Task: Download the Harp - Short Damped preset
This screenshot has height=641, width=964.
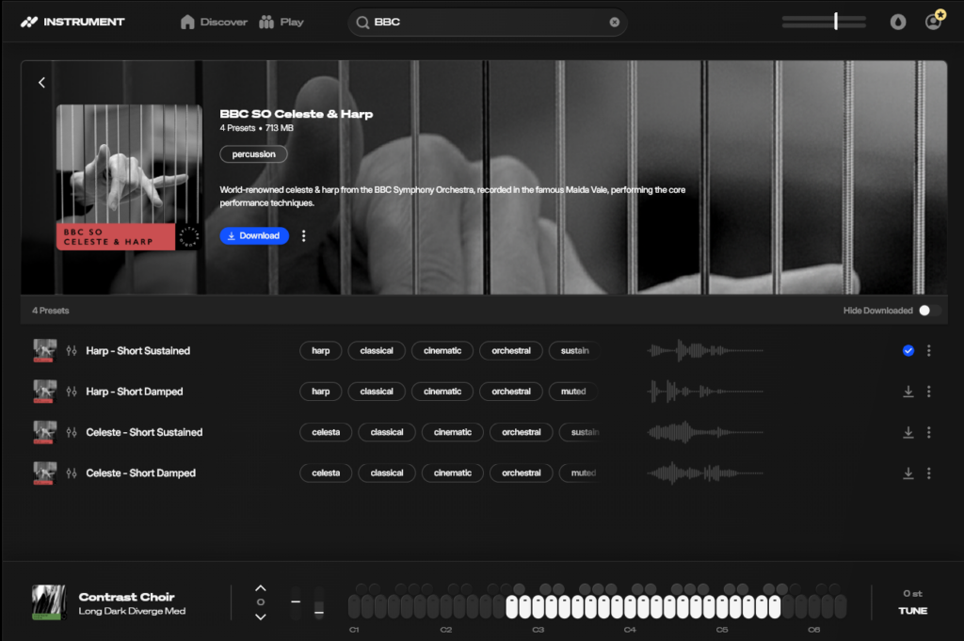Action: coord(908,392)
